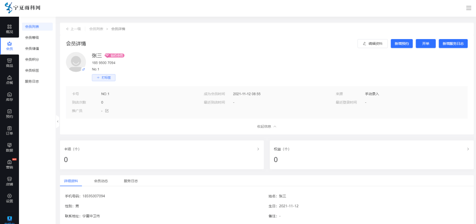Open the 订单 orders sidebar icon
Screen dimensions: 476x224
point(9,130)
